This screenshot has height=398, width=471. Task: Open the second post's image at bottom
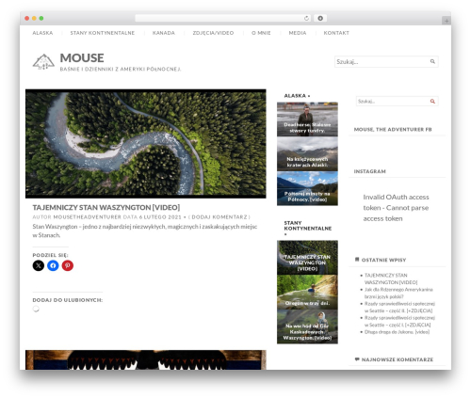pos(146,360)
